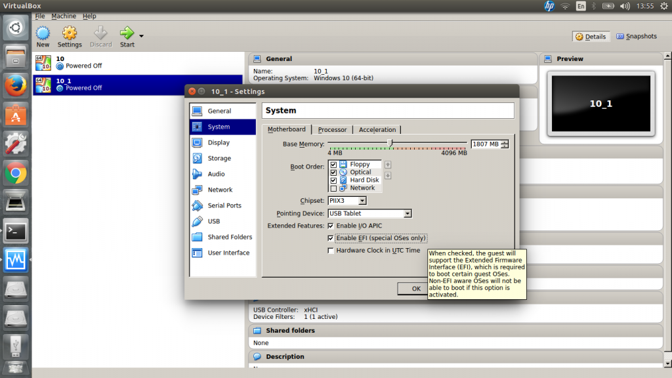The height and width of the screenshot is (378, 672).
Task: Open the Machine menu
Action: click(64, 16)
